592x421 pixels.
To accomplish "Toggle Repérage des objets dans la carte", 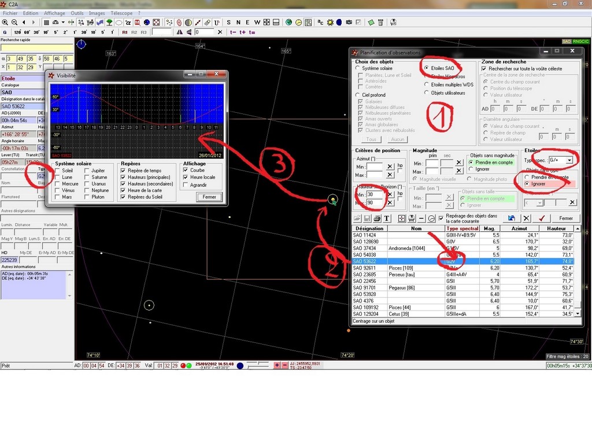I will click(441, 218).
